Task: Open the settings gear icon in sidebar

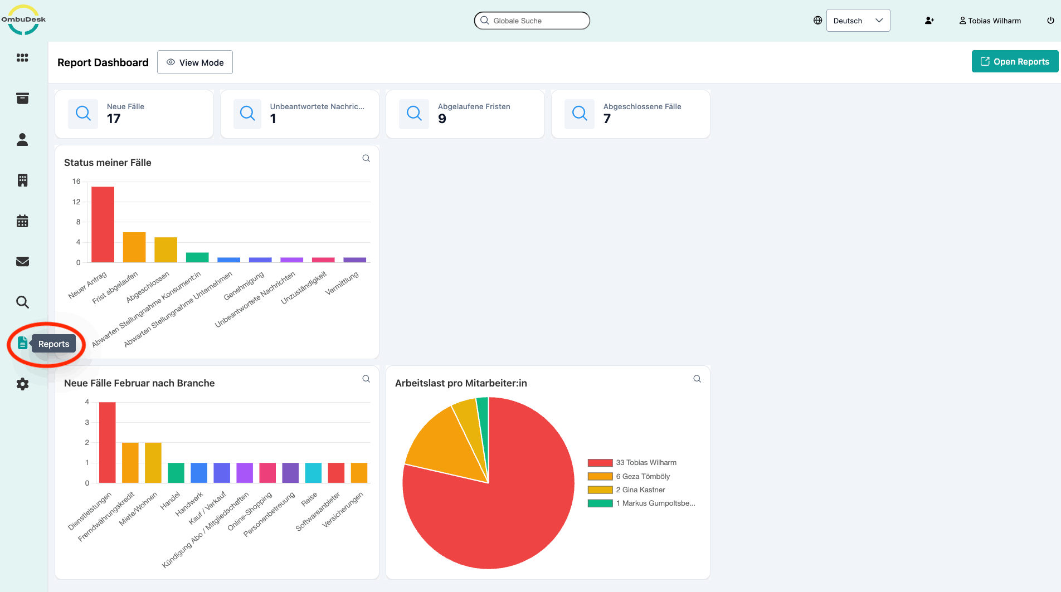Action: [22, 384]
